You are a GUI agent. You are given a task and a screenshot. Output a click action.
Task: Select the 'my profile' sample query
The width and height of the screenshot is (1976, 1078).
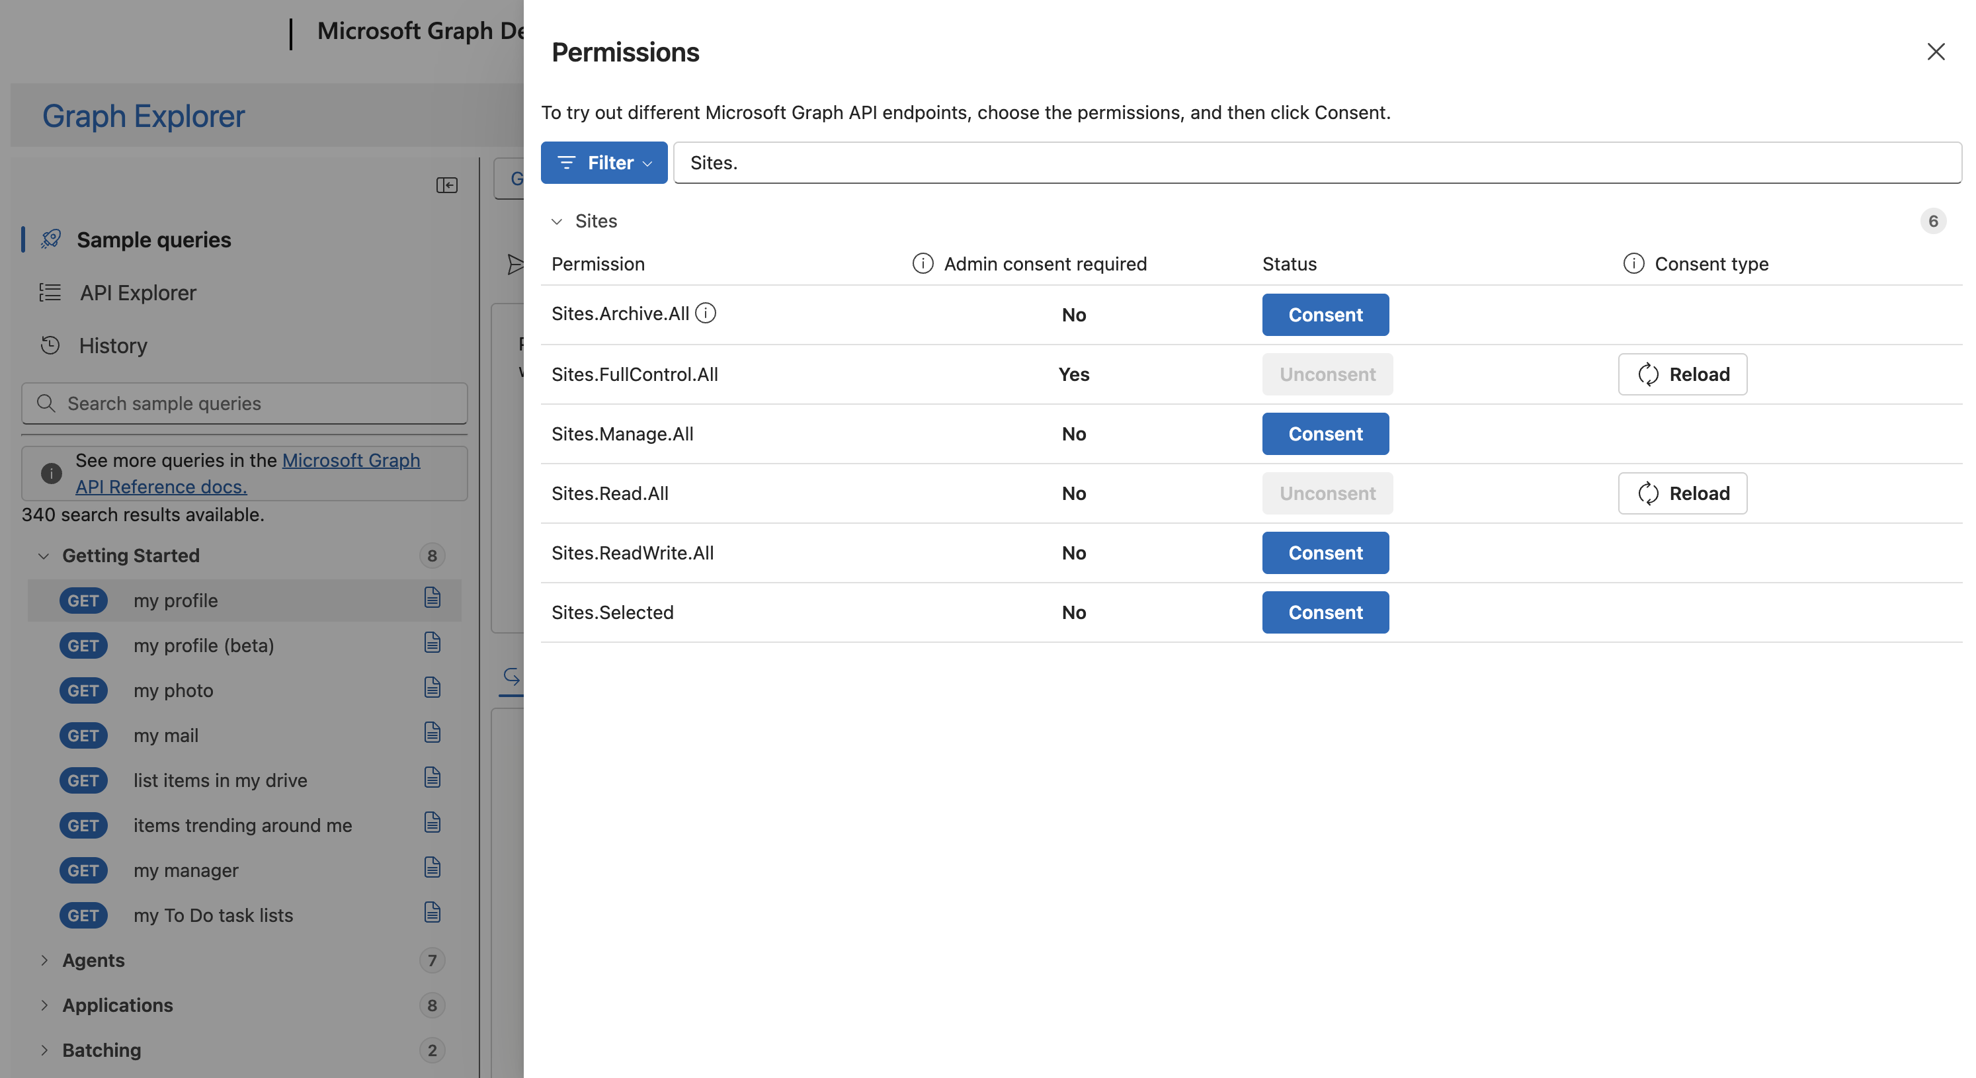pyautogui.click(x=244, y=600)
